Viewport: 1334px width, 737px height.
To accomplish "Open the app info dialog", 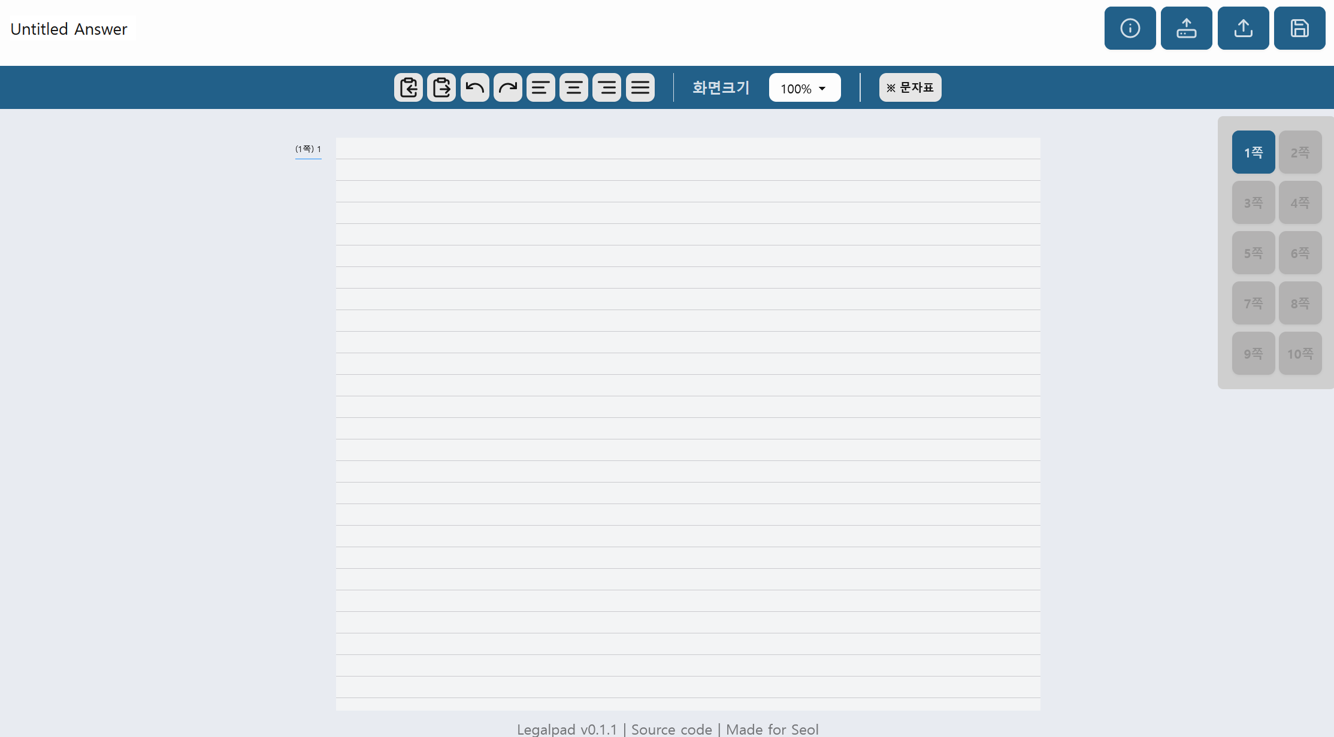I will click(1130, 28).
